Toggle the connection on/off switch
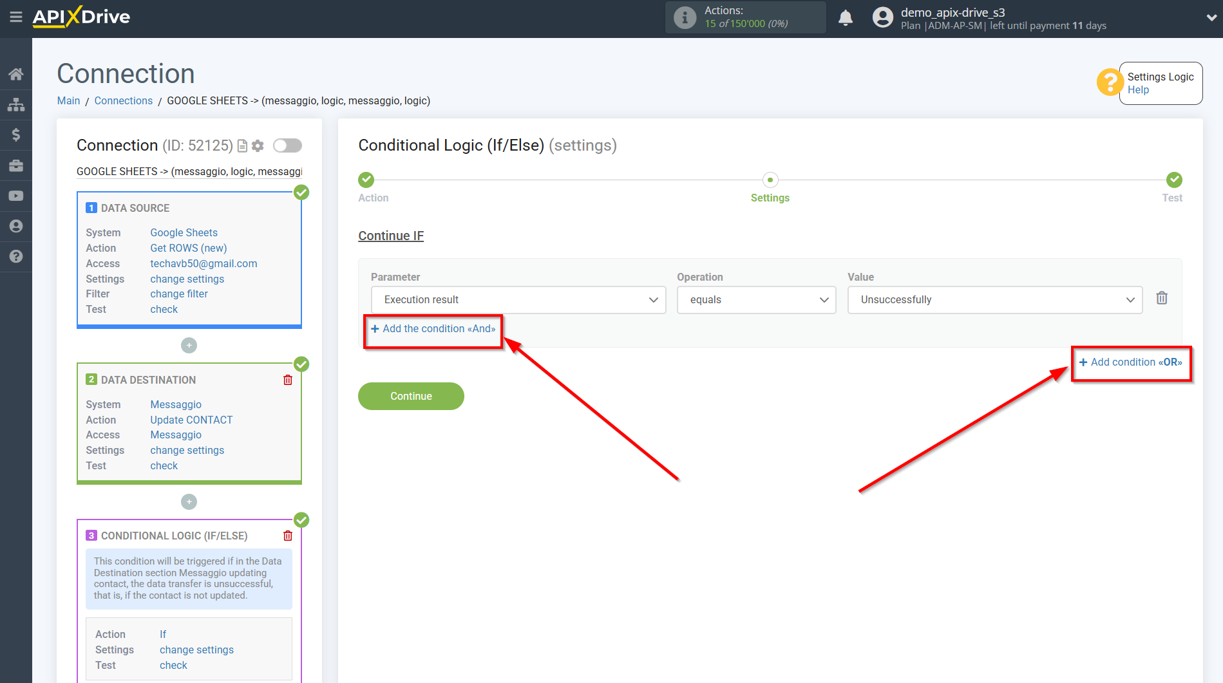The height and width of the screenshot is (683, 1223). 287,145
